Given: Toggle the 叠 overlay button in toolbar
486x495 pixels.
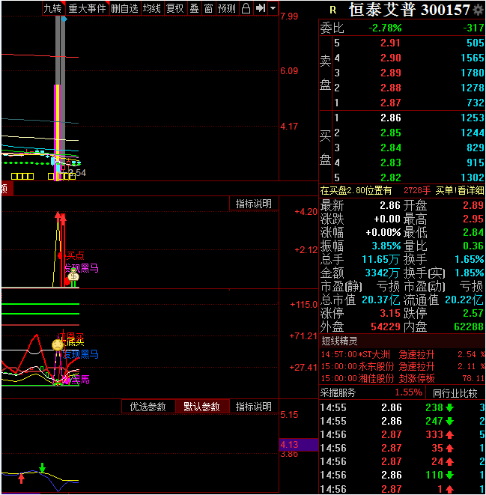Looking at the screenshot, I should click(x=194, y=8).
